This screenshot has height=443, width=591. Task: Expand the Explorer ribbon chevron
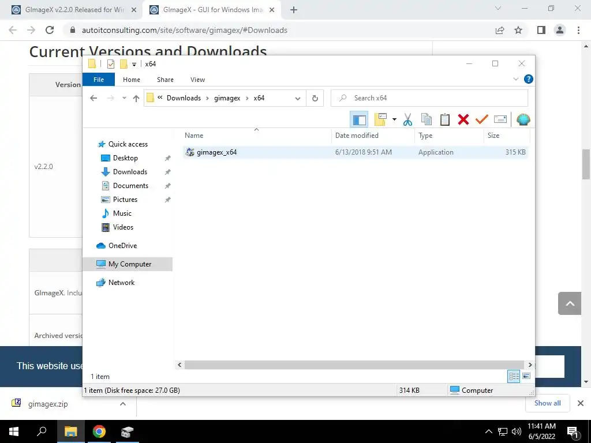(515, 79)
